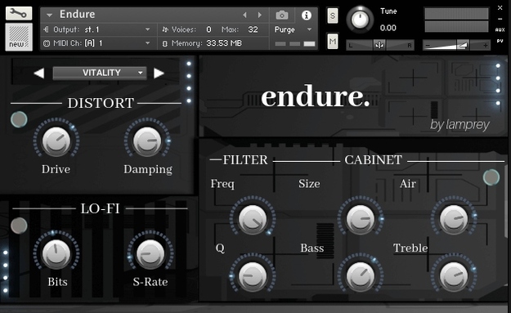Image resolution: width=511 pixels, height=313 pixels.
Task: Go to next instrument with right arrow
Action: (x=260, y=15)
